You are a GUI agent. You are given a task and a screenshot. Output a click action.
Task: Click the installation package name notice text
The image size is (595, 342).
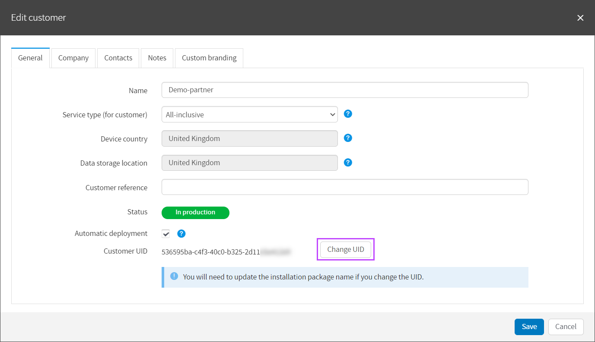coord(303,277)
